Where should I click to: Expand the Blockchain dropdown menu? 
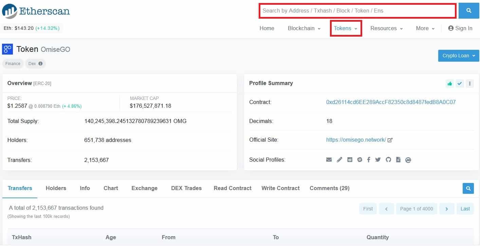coord(304,28)
